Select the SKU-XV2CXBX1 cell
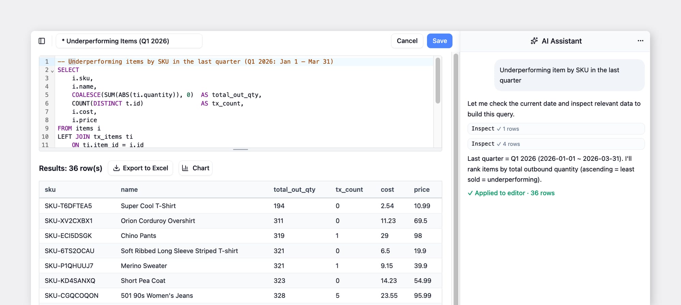The width and height of the screenshot is (681, 305). tap(68, 221)
